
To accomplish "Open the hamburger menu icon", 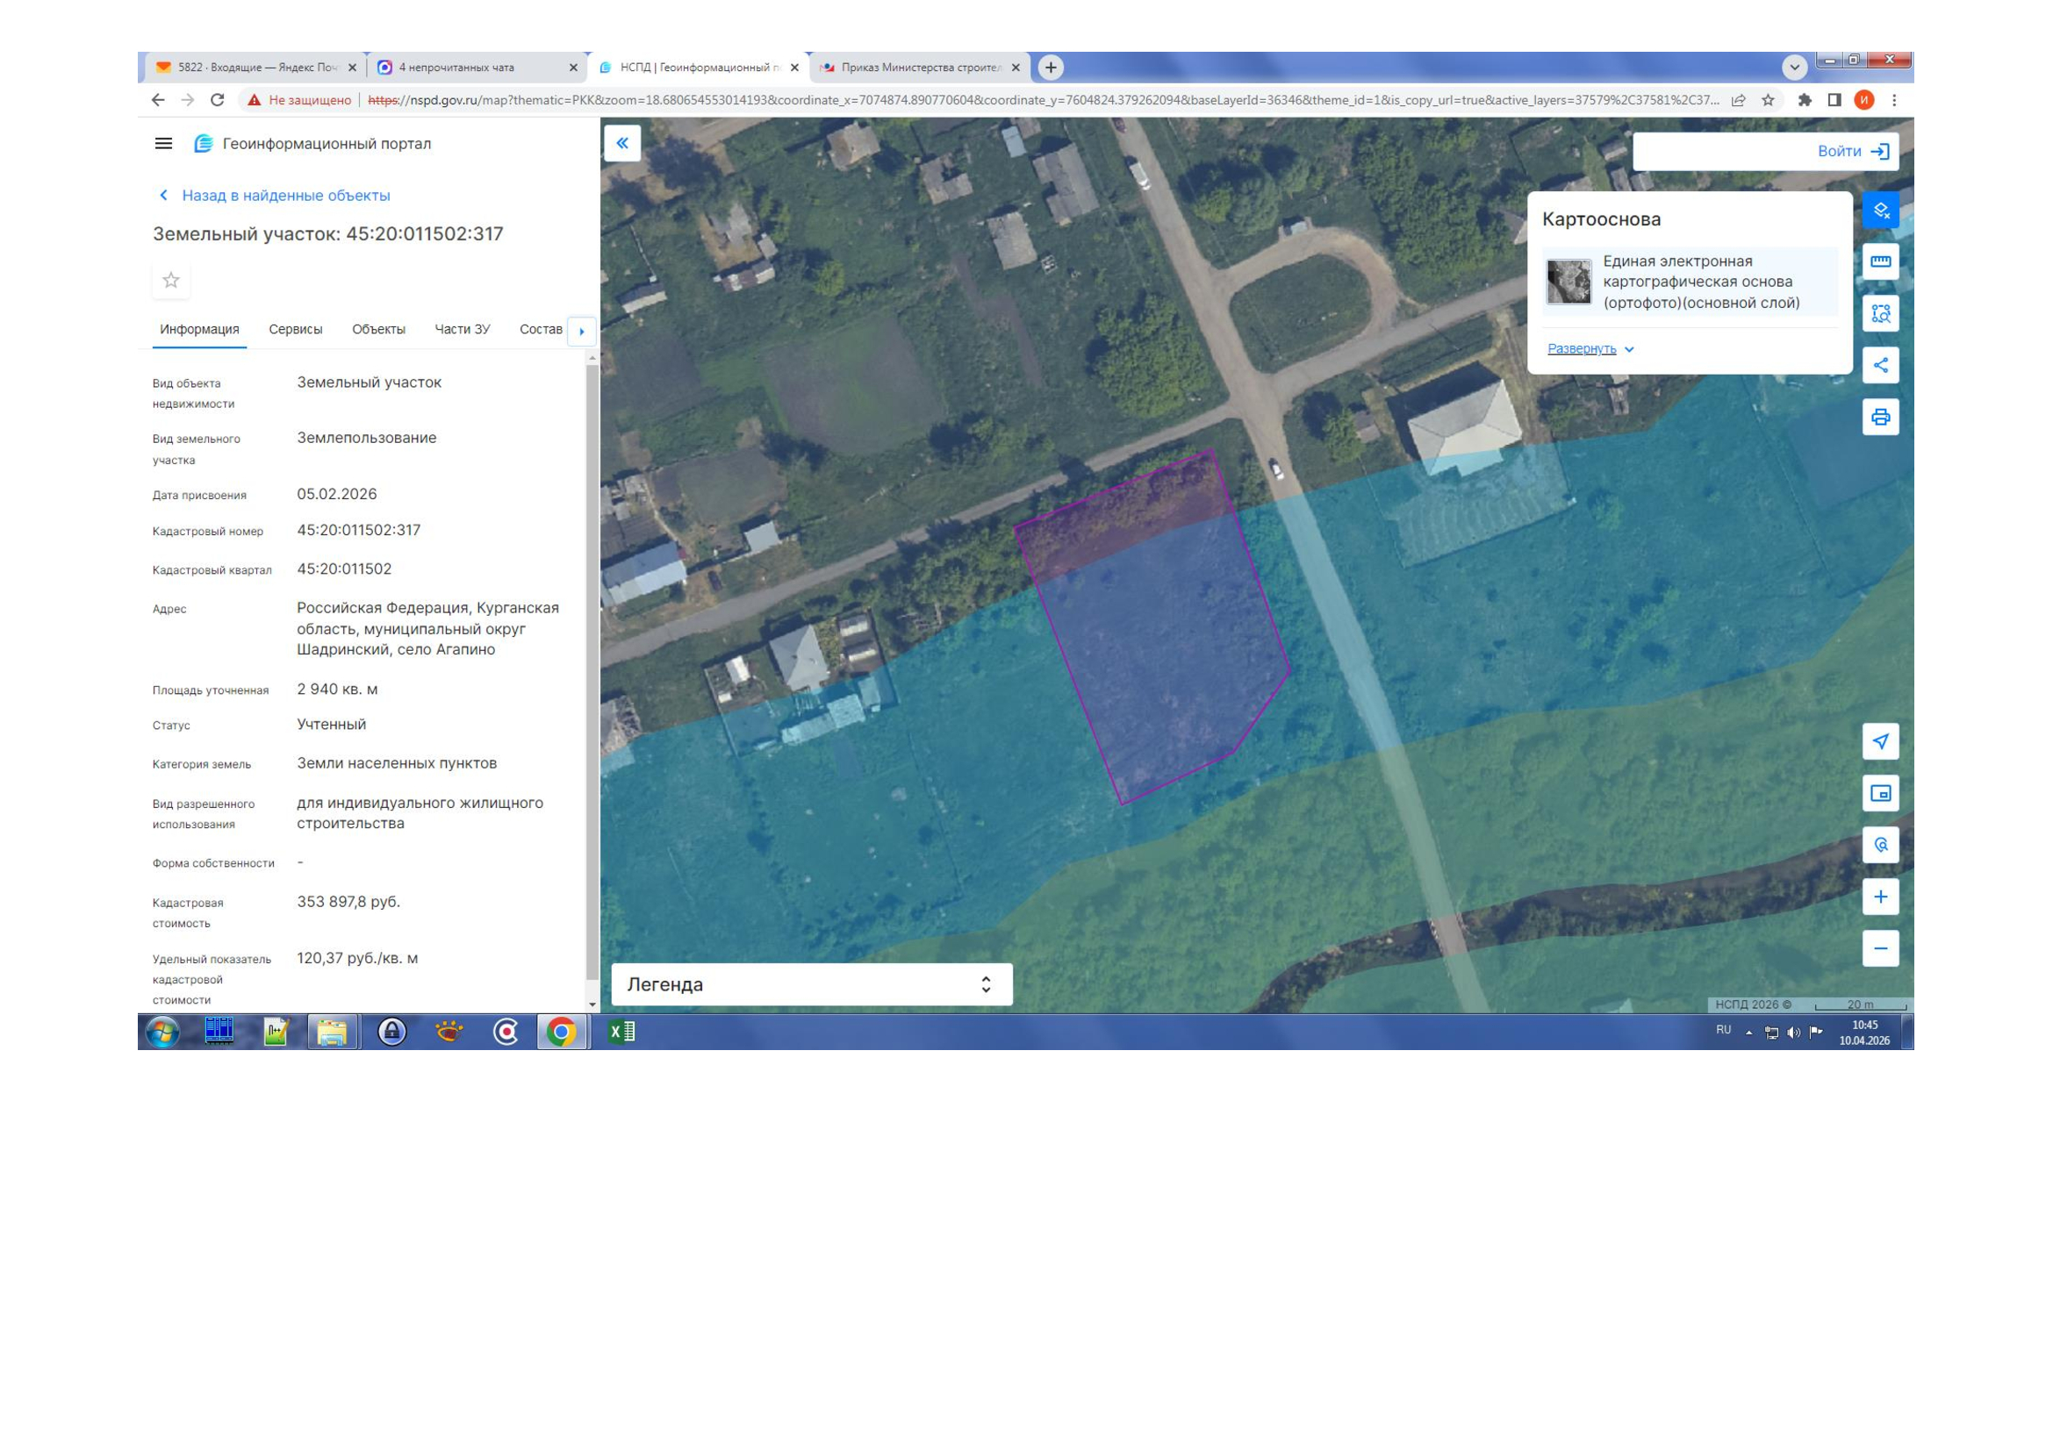I will [163, 144].
